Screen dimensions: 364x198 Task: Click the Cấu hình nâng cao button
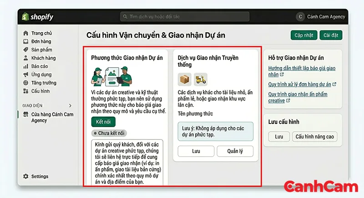(x=314, y=137)
